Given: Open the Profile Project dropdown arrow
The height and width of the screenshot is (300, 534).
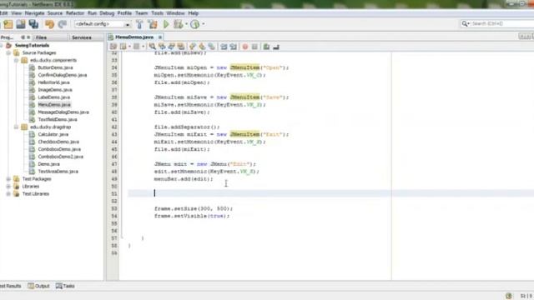Looking at the screenshot, I should click(x=204, y=24).
